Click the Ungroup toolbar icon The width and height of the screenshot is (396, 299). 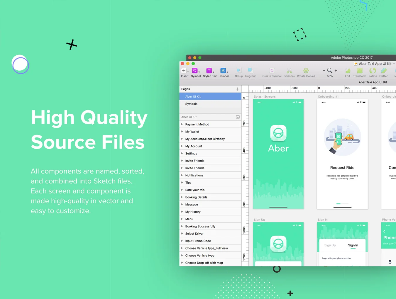(251, 71)
